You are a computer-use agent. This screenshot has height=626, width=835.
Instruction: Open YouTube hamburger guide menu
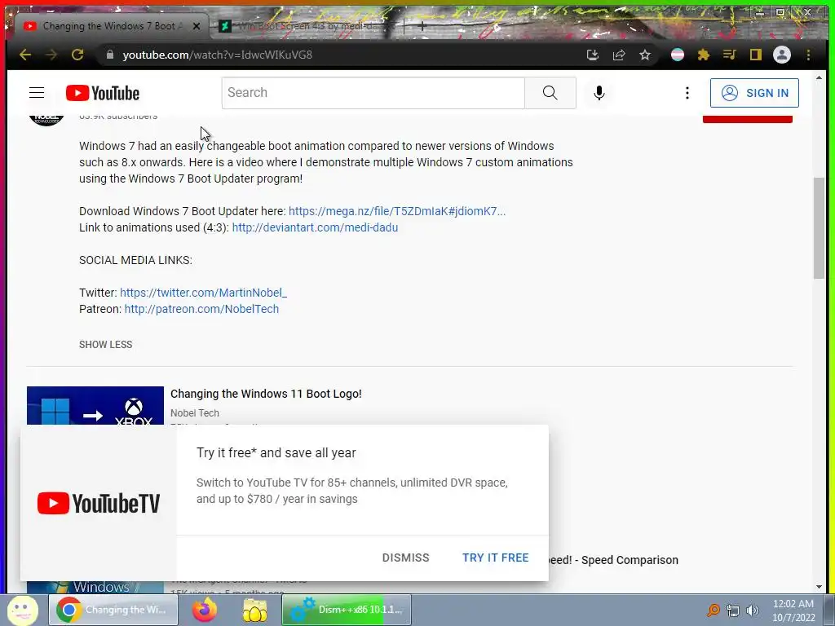tap(37, 93)
